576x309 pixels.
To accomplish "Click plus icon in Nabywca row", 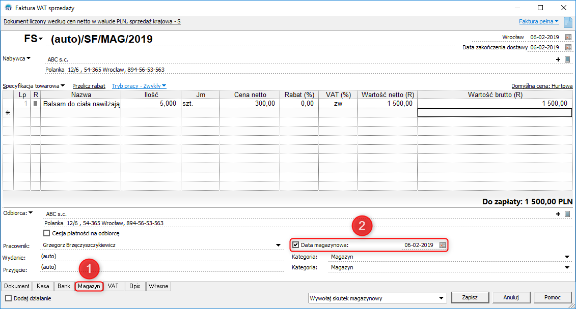I will click(559, 59).
